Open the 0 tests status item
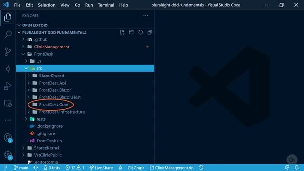 [52, 168]
